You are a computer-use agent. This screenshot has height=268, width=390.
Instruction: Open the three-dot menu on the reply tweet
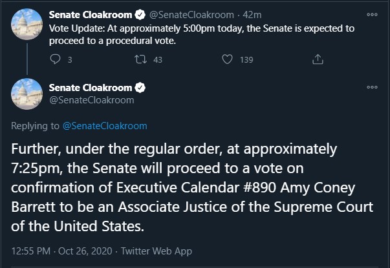click(x=372, y=87)
